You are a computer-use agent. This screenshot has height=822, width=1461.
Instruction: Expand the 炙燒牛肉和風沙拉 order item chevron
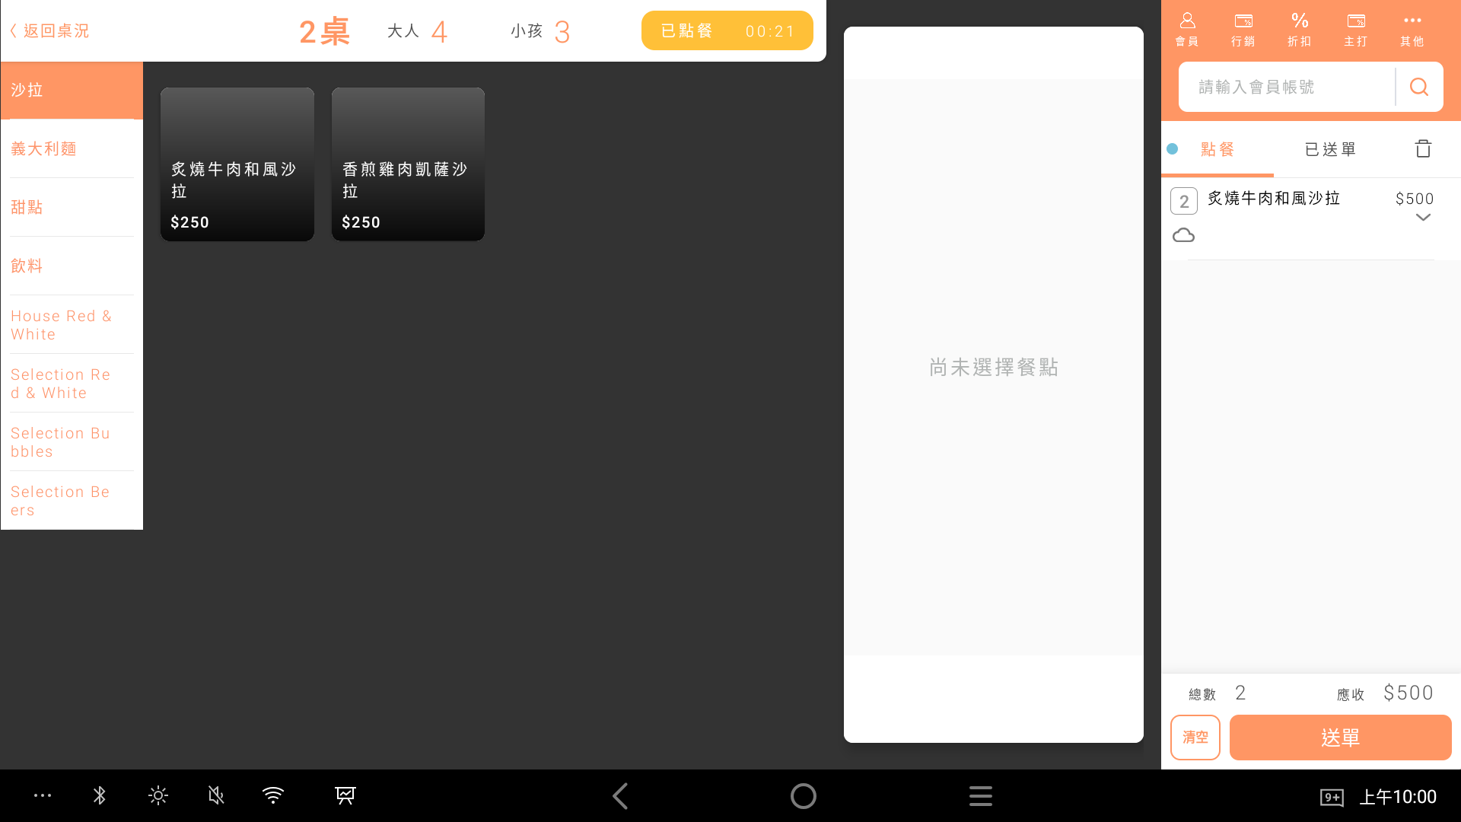tap(1423, 218)
